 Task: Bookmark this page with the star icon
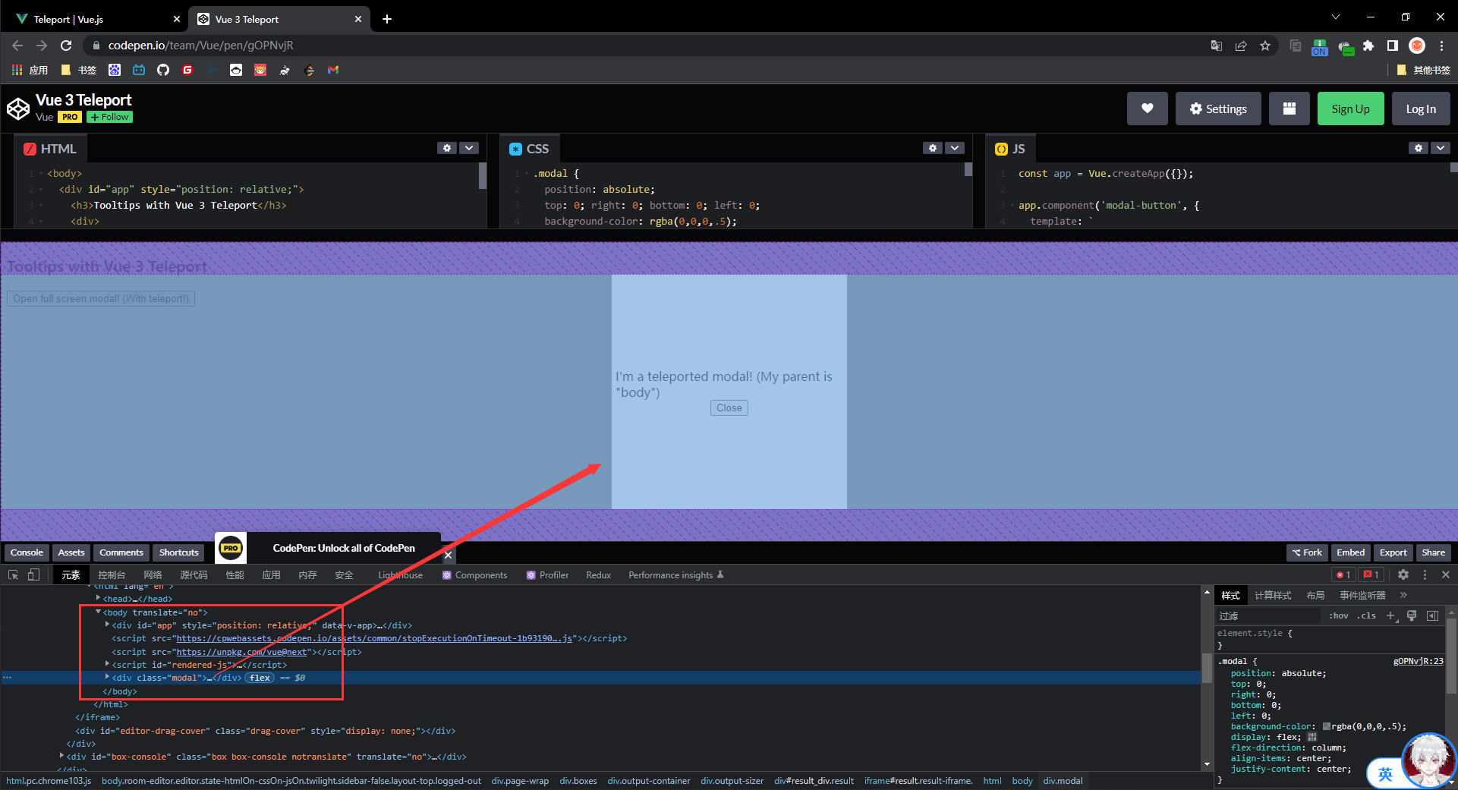pos(1265,46)
